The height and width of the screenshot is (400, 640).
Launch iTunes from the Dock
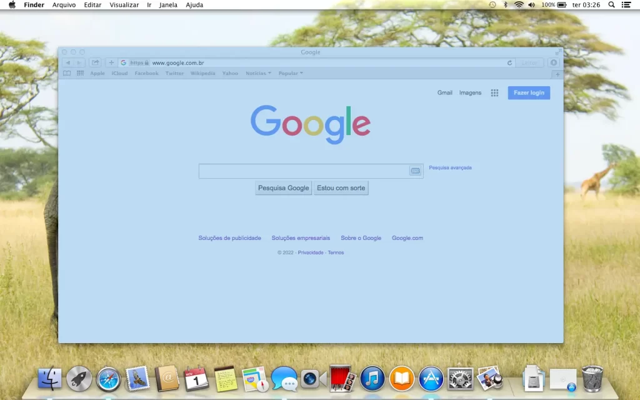[372, 379]
